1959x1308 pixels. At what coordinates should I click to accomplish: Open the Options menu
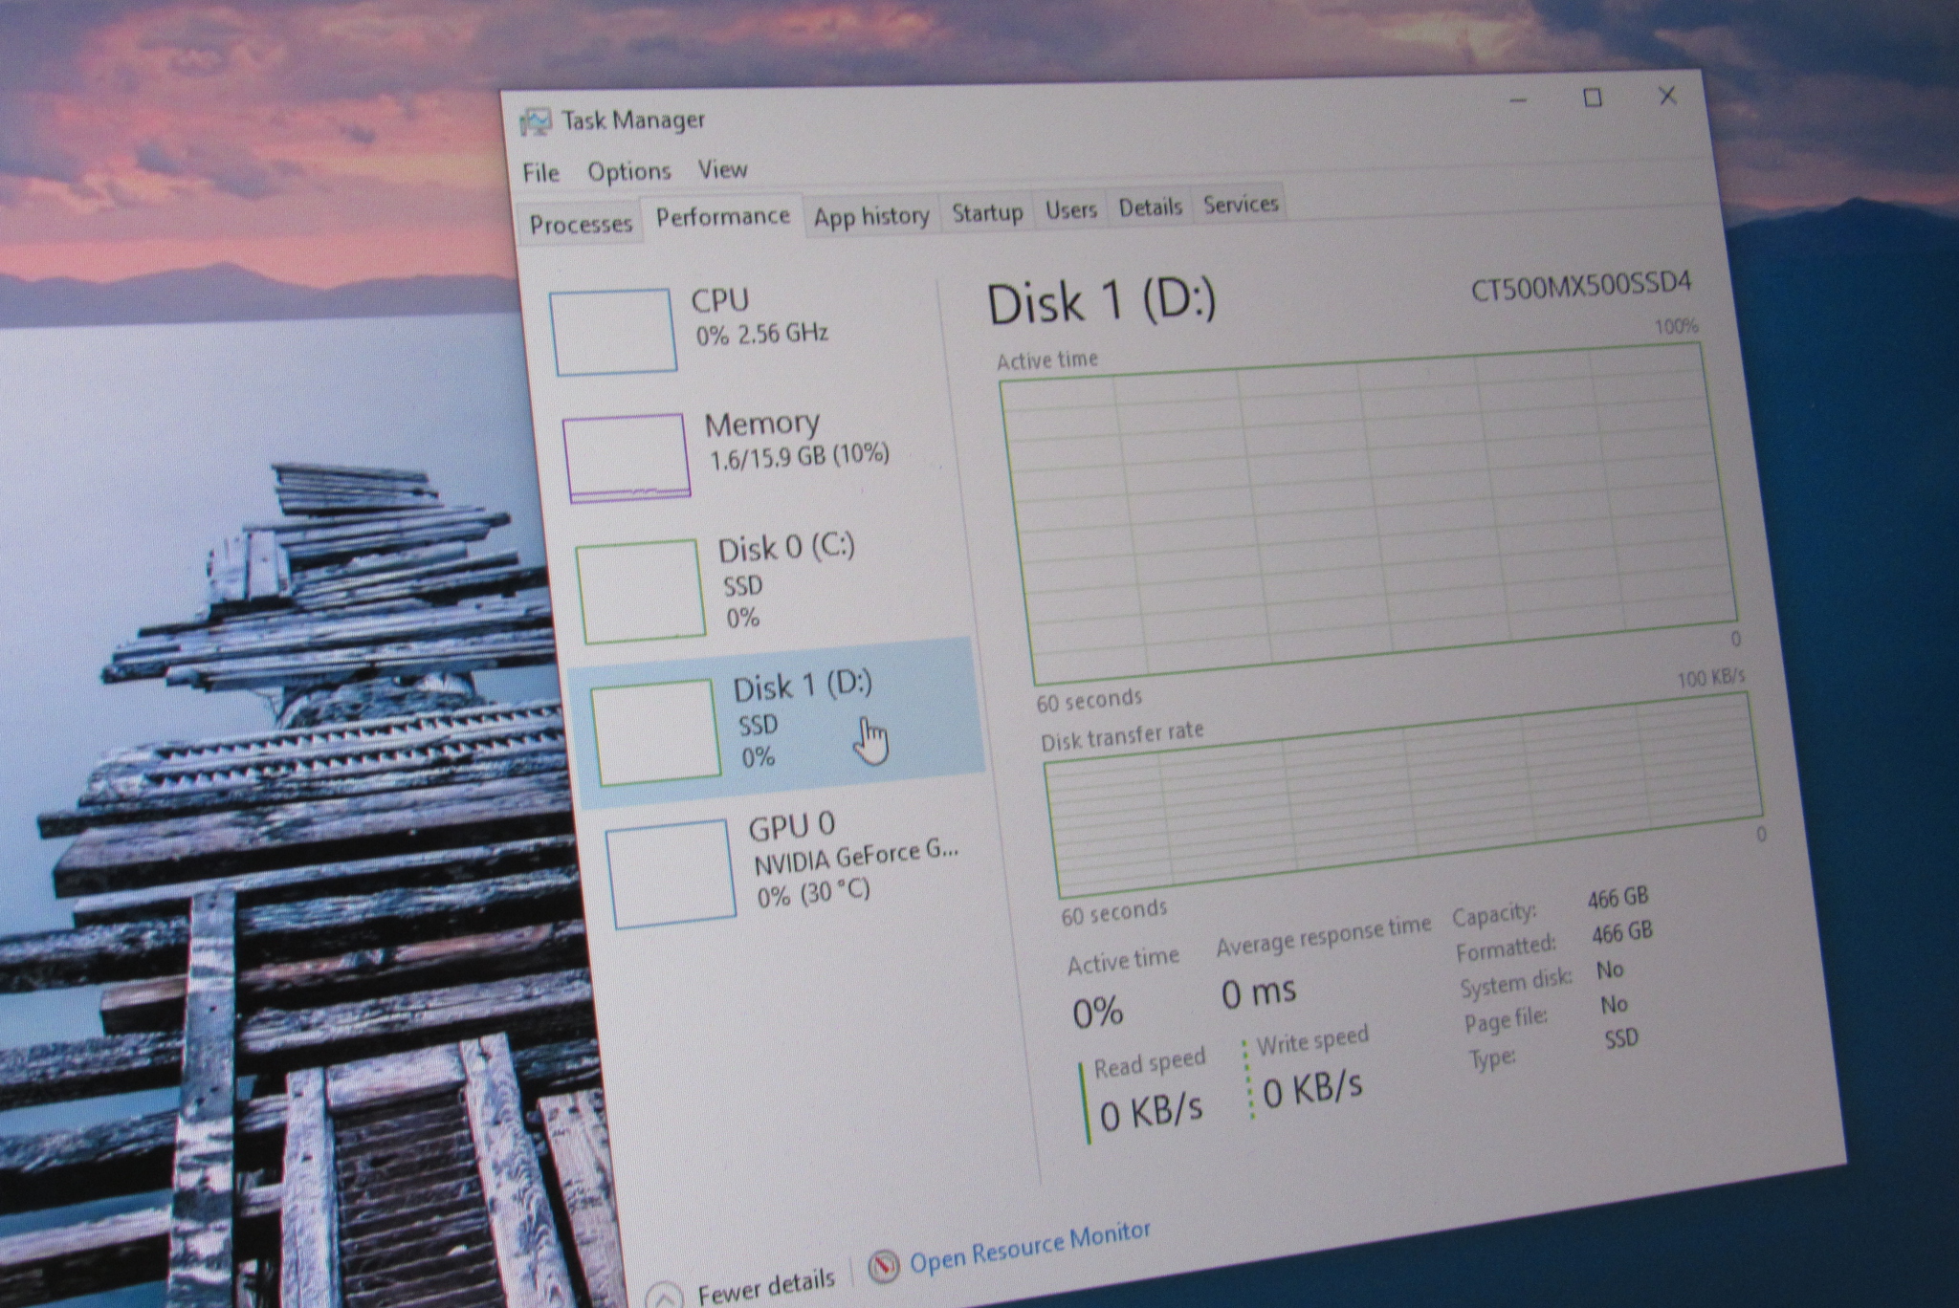tap(628, 172)
